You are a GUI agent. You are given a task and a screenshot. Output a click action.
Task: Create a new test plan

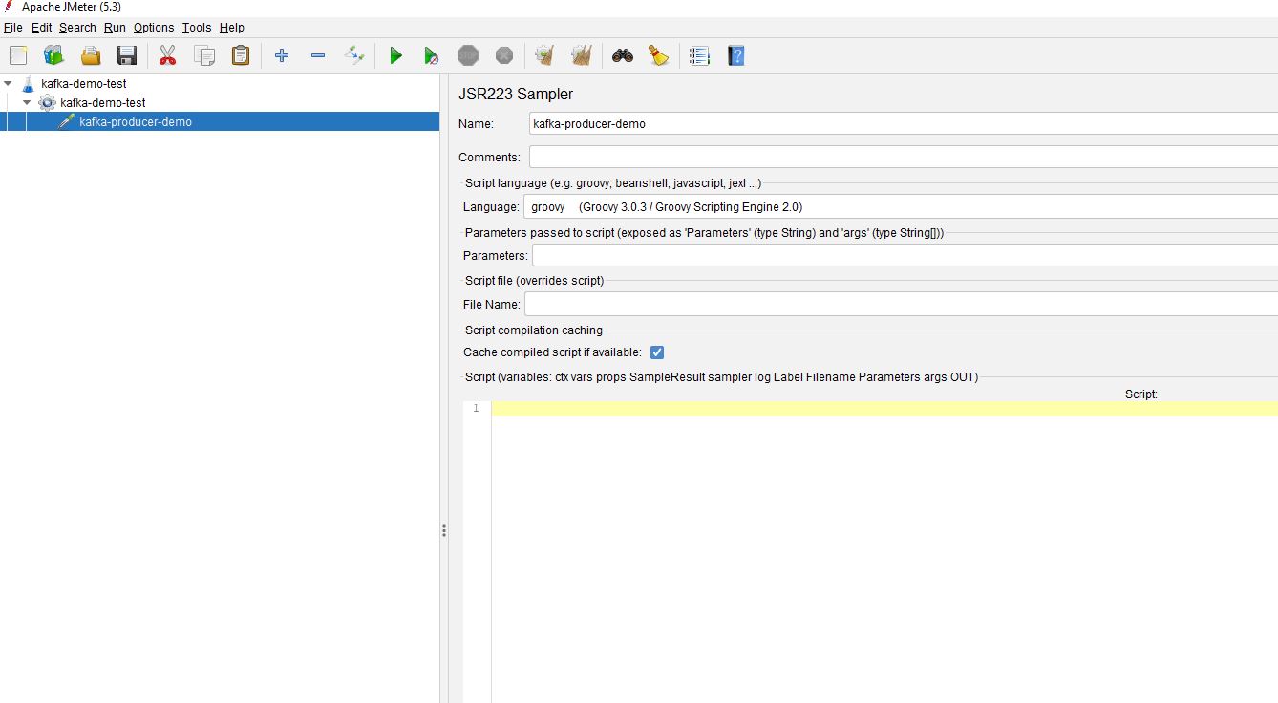17,55
